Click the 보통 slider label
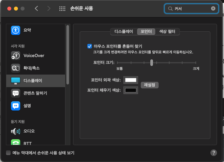 coord(119,69)
